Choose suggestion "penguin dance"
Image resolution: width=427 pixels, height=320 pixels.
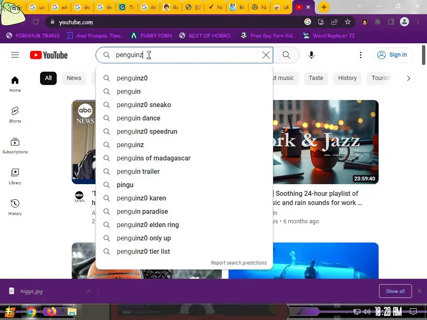pyautogui.click(x=184, y=118)
